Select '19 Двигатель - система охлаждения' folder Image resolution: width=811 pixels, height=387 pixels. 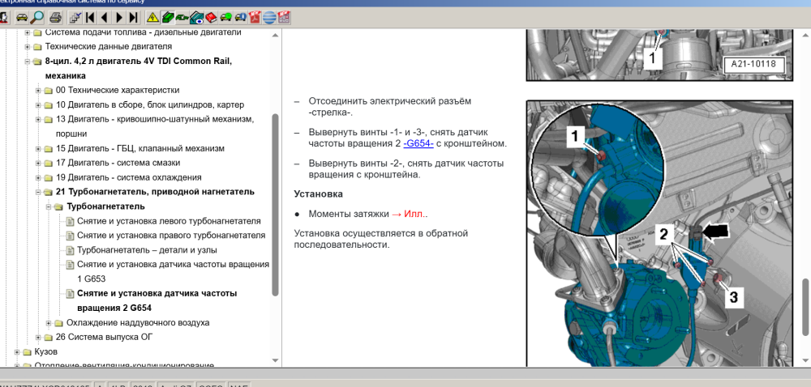pyautogui.click(x=129, y=177)
